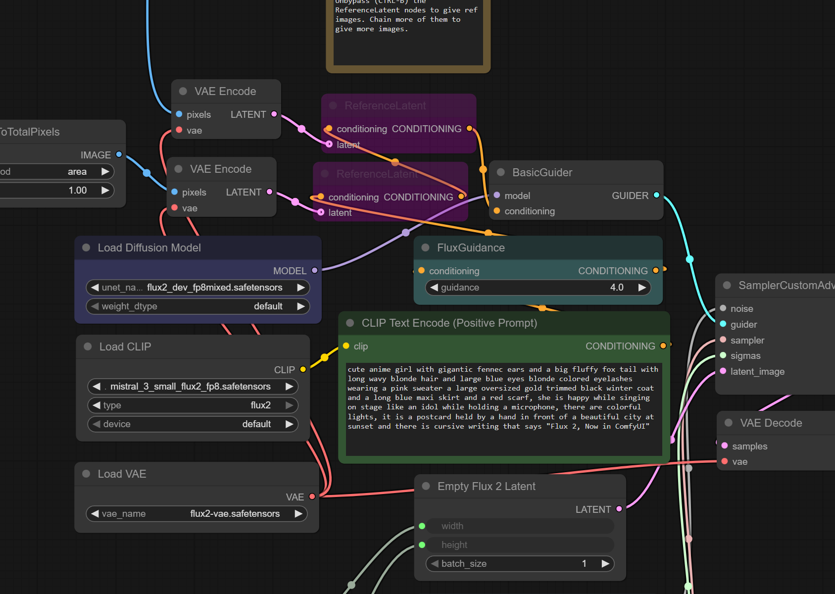
Task: Select the Load Diffusion Model node title
Action: tap(149, 247)
